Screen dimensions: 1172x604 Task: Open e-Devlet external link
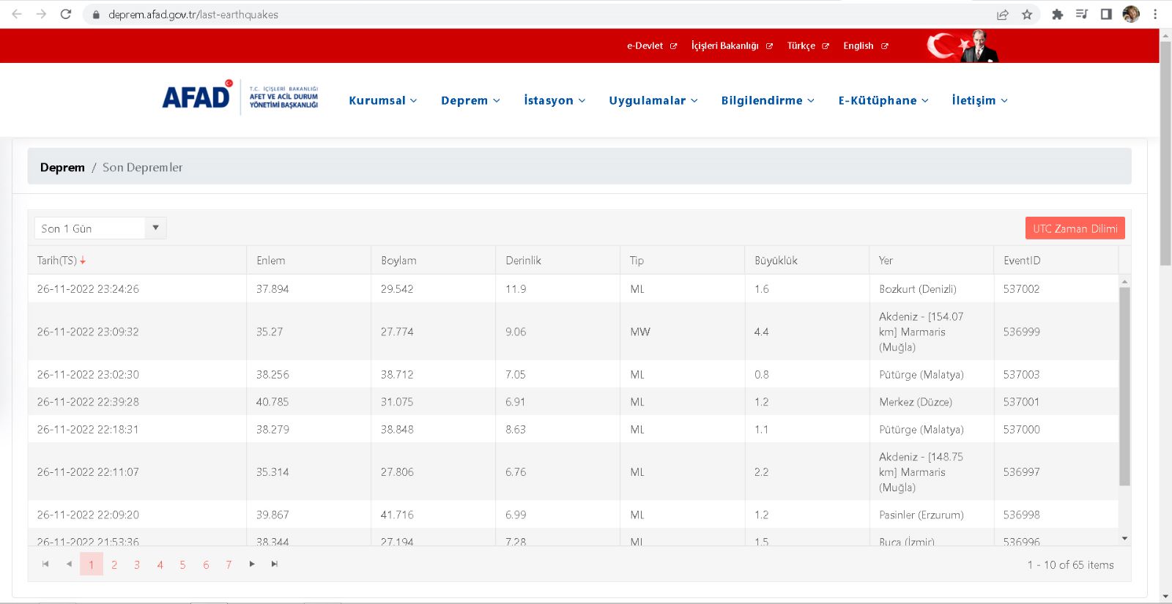652,46
